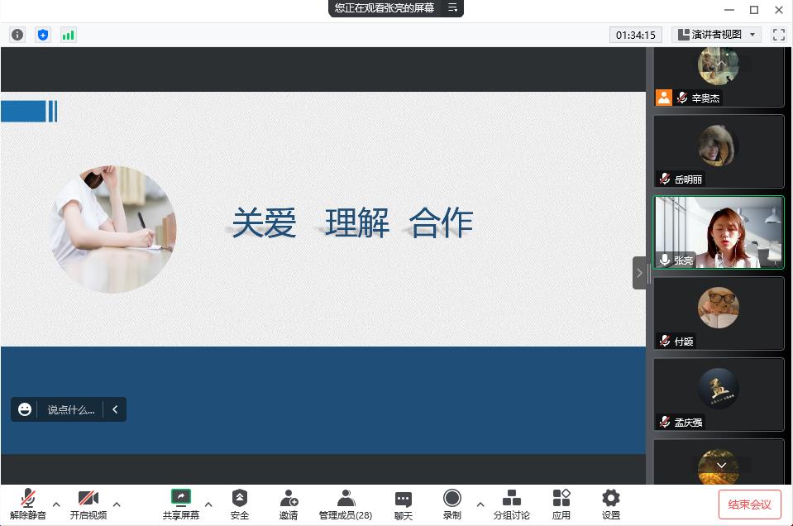Click the 结束会议 end meeting button
The image size is (793, 526).
click(x=749, y=504)
